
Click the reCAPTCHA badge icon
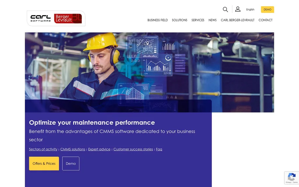(x=291, y=177)
